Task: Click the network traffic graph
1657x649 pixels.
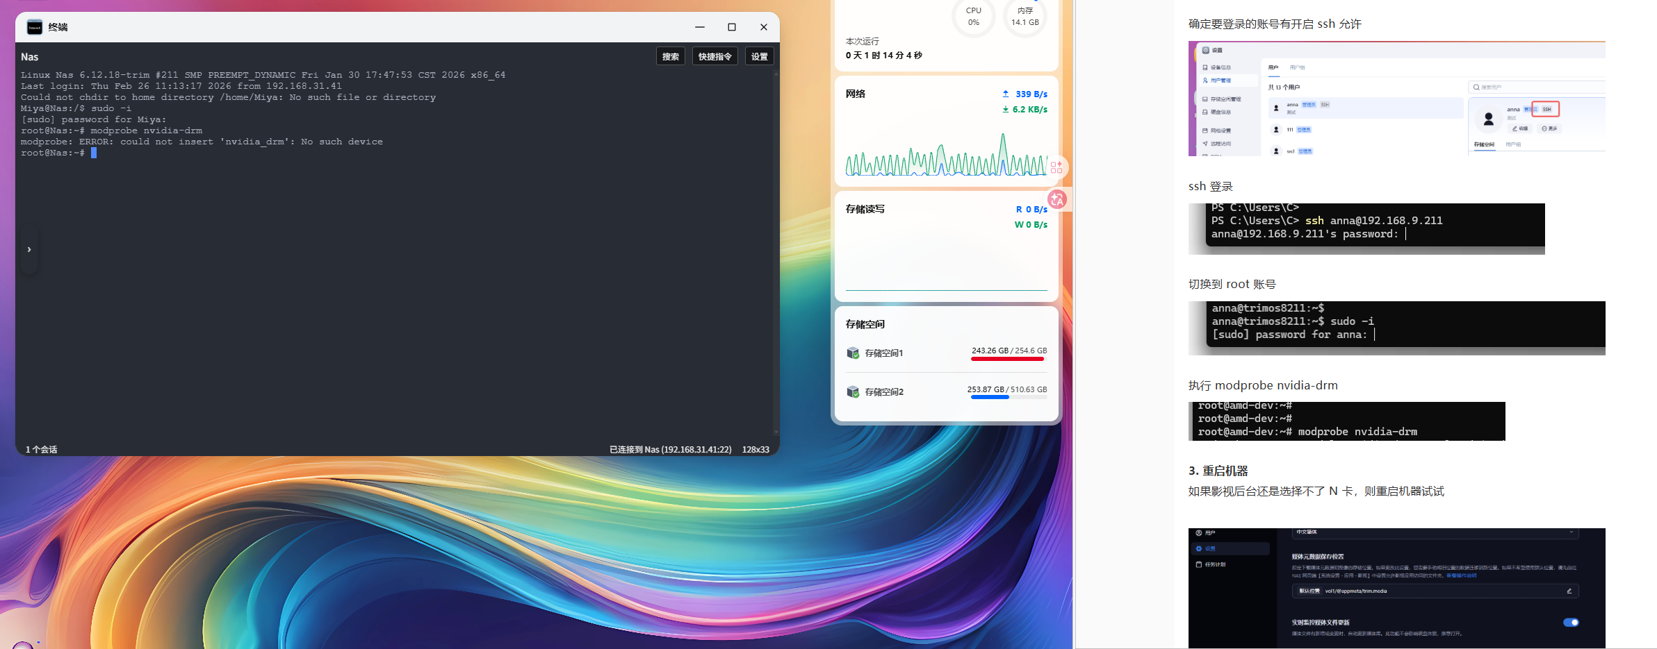Action: [947, 153]
